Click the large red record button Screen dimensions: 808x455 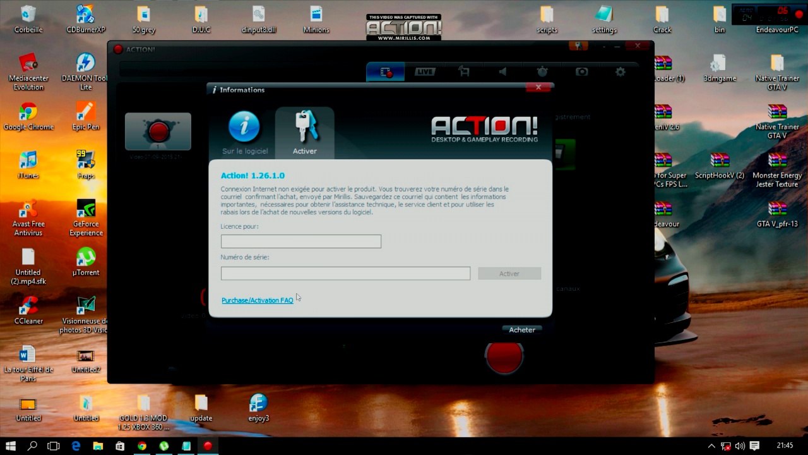click(x=504, y=356)
